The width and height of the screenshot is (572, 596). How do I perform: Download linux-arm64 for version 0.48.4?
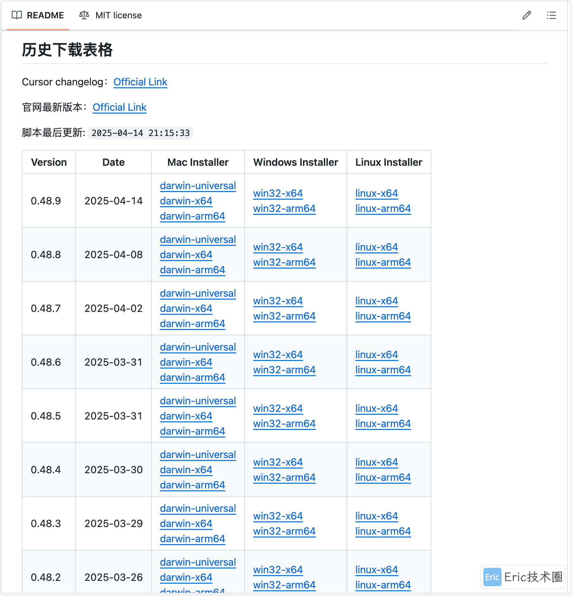(383, 477)
